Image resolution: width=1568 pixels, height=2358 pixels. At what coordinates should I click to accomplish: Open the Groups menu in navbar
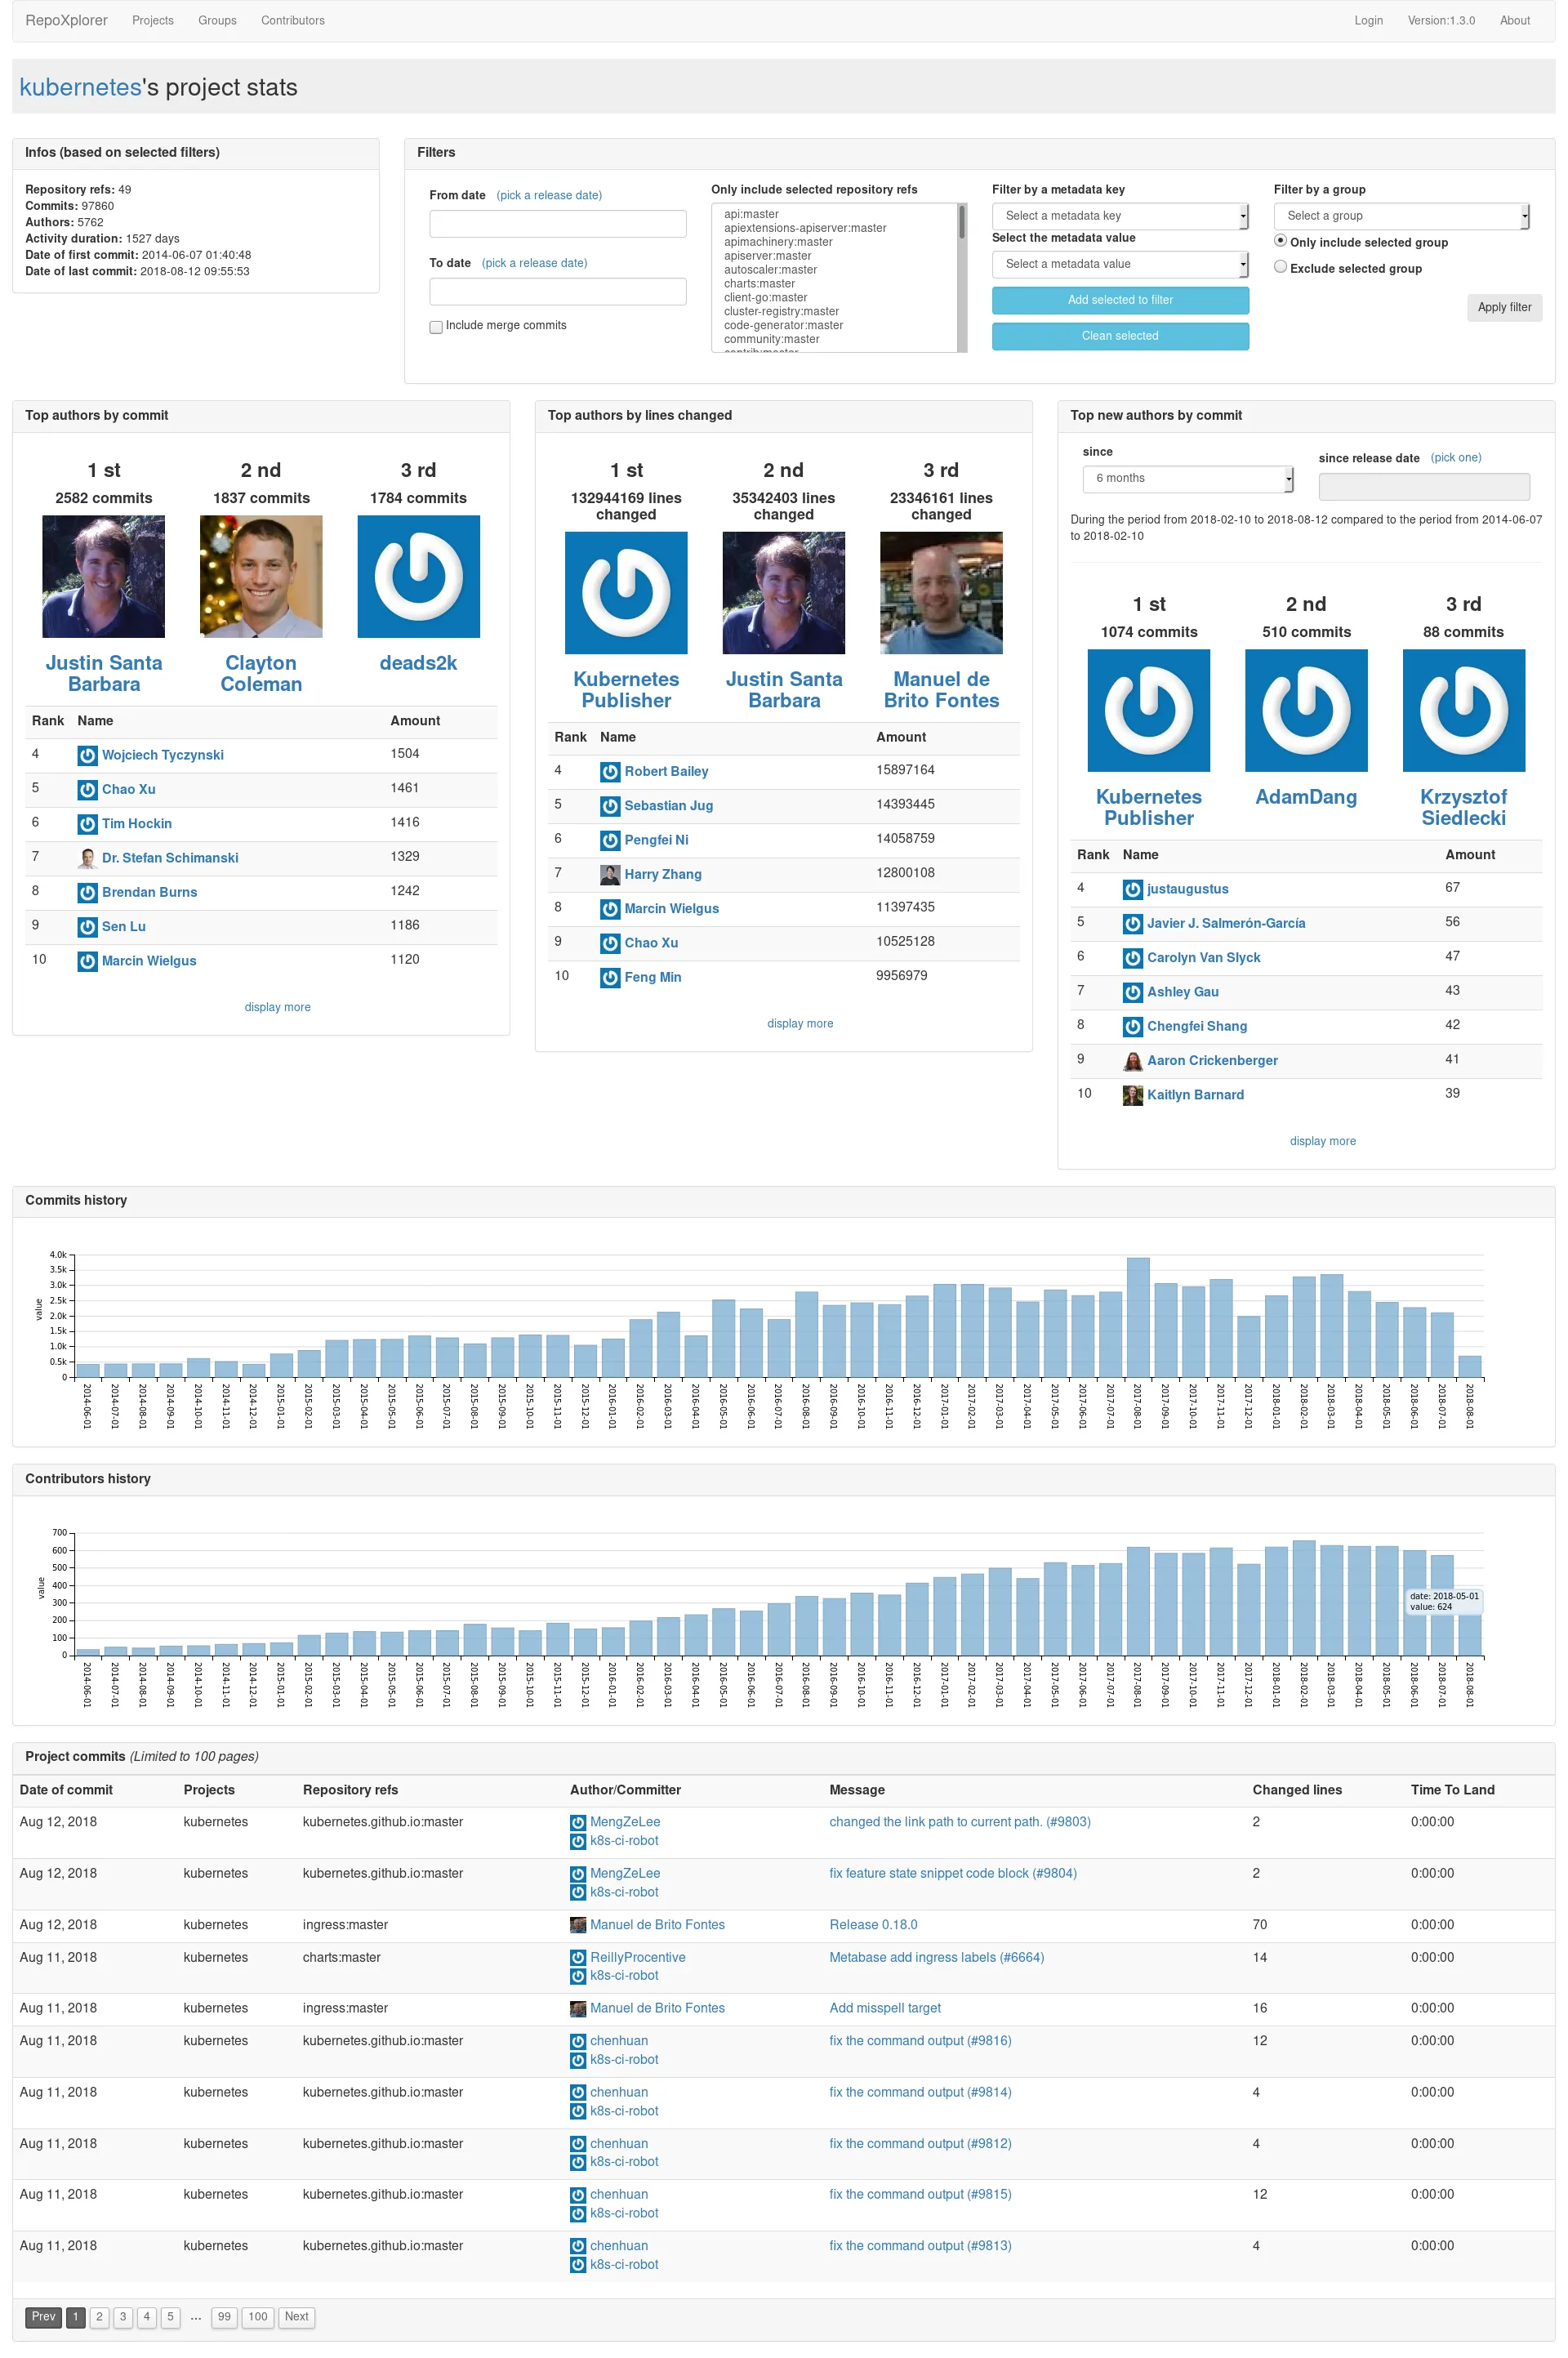click(x=217, y=20)
